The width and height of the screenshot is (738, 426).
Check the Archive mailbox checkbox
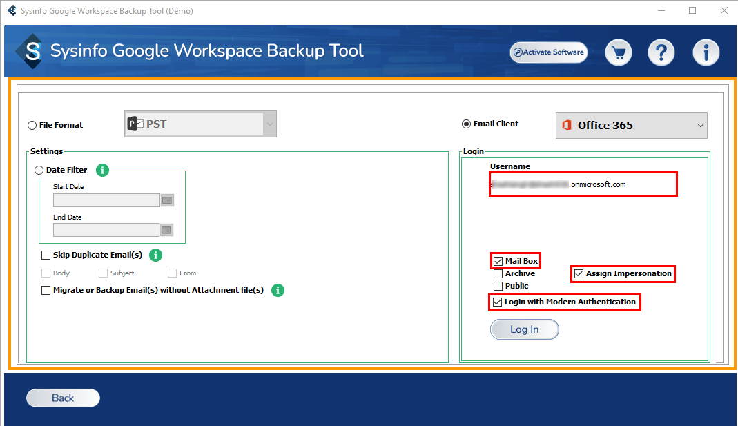(x=498, y=273)
